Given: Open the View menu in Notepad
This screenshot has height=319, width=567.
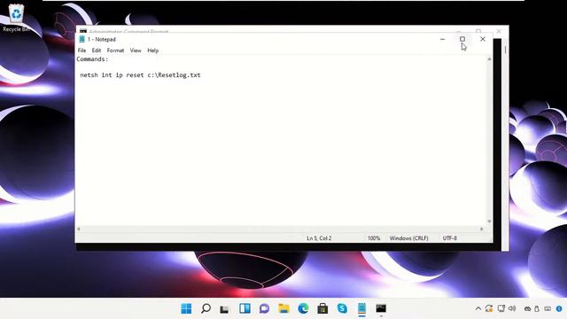Looking at the screenshot, I should tap(136, 51).
